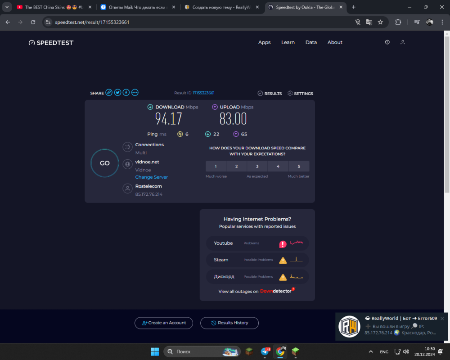Bookmark this page with the star icon
The image size is (450, 360).
tap(380, 22)
